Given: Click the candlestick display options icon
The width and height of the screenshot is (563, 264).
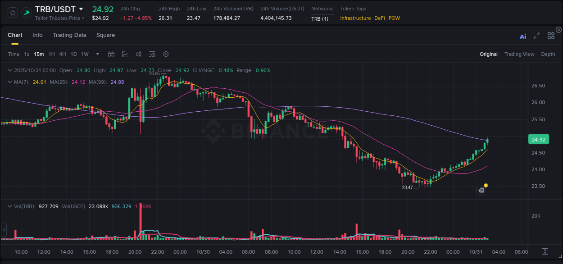Looking at the screenshot, I should pos(138,54).
